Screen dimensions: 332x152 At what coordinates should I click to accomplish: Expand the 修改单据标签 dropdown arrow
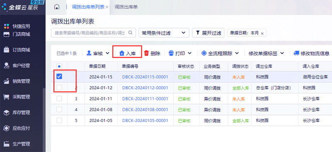tap(282, 53)
